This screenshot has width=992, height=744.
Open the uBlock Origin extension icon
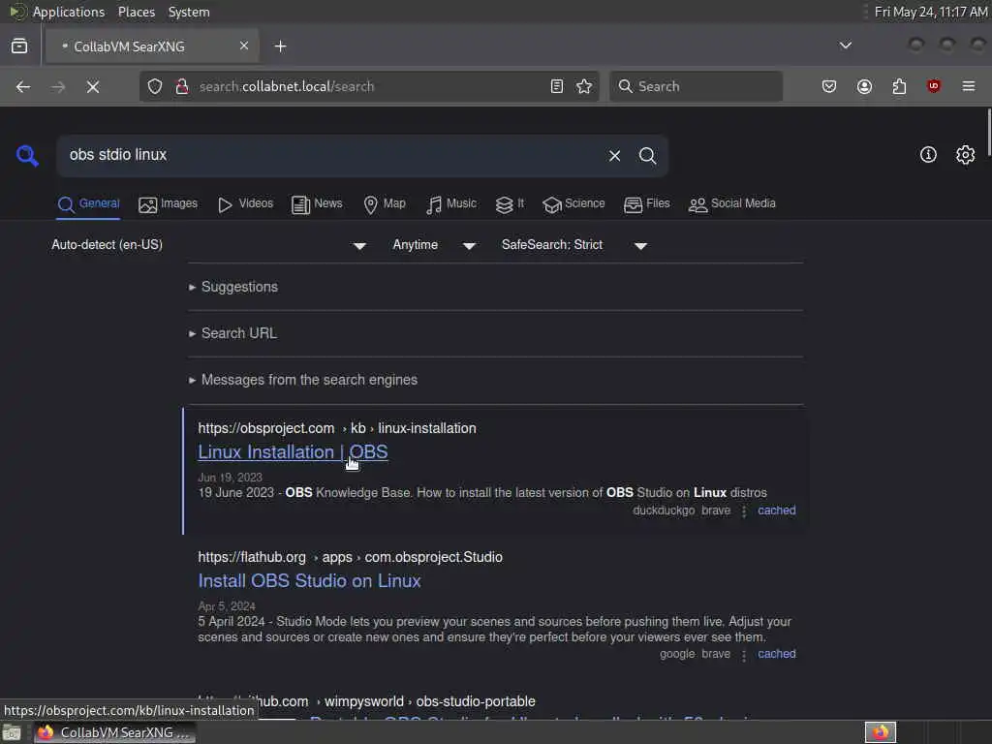(x=934, y=86)
